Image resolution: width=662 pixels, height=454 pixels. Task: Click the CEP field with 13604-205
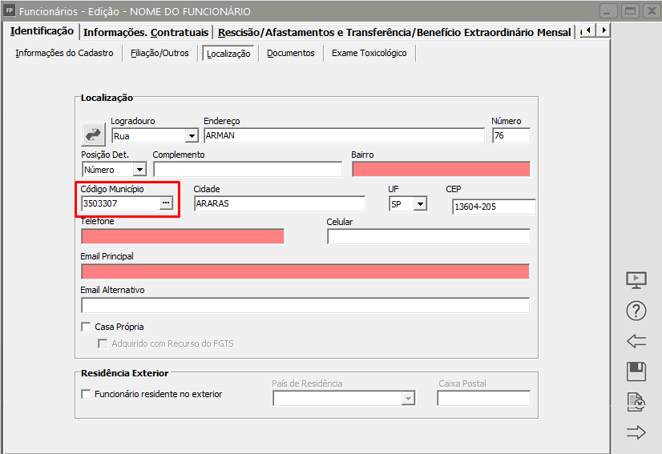click(x=492, y=207)
